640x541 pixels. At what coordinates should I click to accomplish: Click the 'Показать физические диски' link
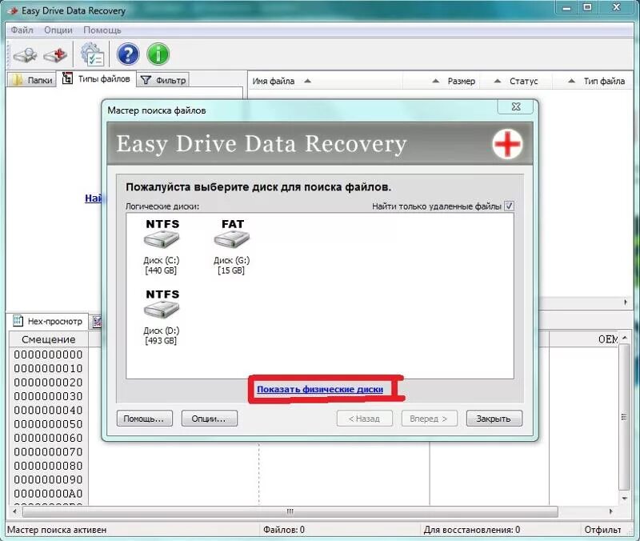coord(320,389)
